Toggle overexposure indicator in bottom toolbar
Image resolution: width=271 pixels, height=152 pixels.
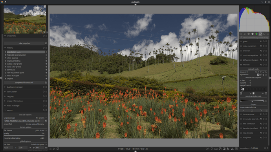click(224, 149)
